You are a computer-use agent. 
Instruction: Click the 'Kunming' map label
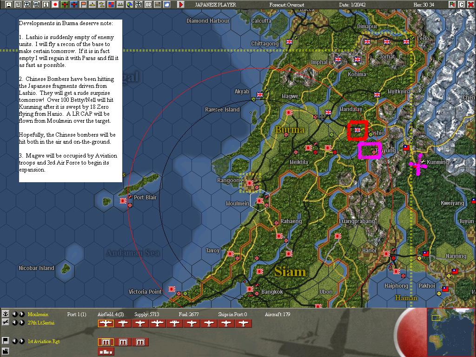pyautogui.click(x=437, y=162)
